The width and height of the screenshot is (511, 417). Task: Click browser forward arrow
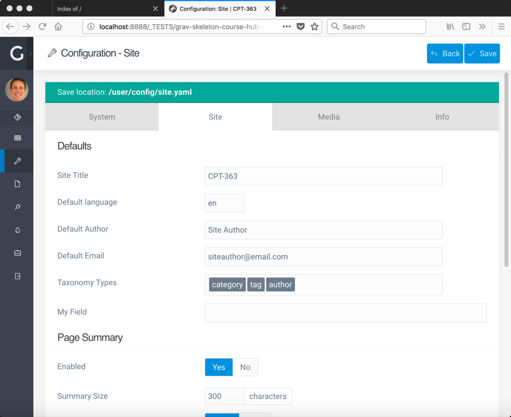point(26,26)
